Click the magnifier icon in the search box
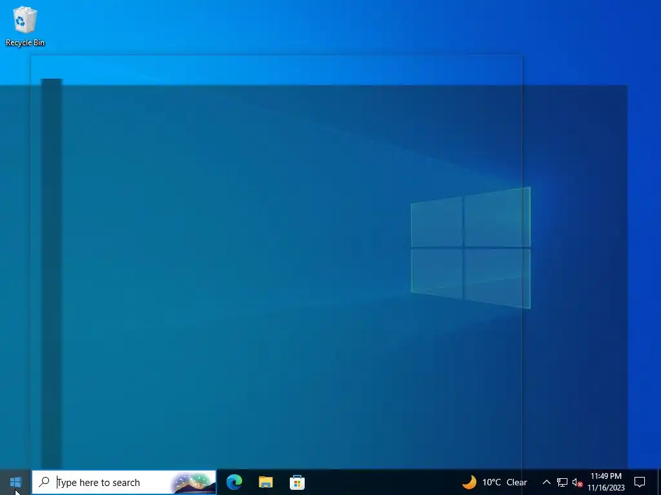661x495 pixels. [44, 482]
